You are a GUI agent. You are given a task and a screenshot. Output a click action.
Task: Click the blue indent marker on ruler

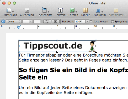(x=19, y=27)
